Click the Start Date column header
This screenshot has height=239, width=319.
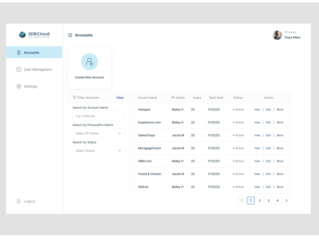click(x=216, y=98)
